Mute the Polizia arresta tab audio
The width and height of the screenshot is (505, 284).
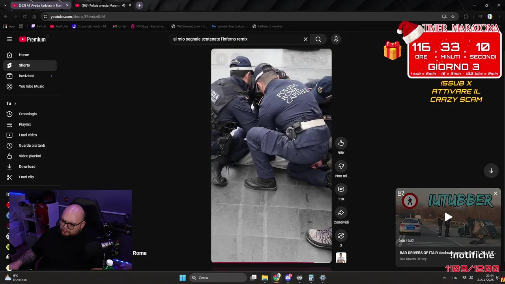[123, 6]
